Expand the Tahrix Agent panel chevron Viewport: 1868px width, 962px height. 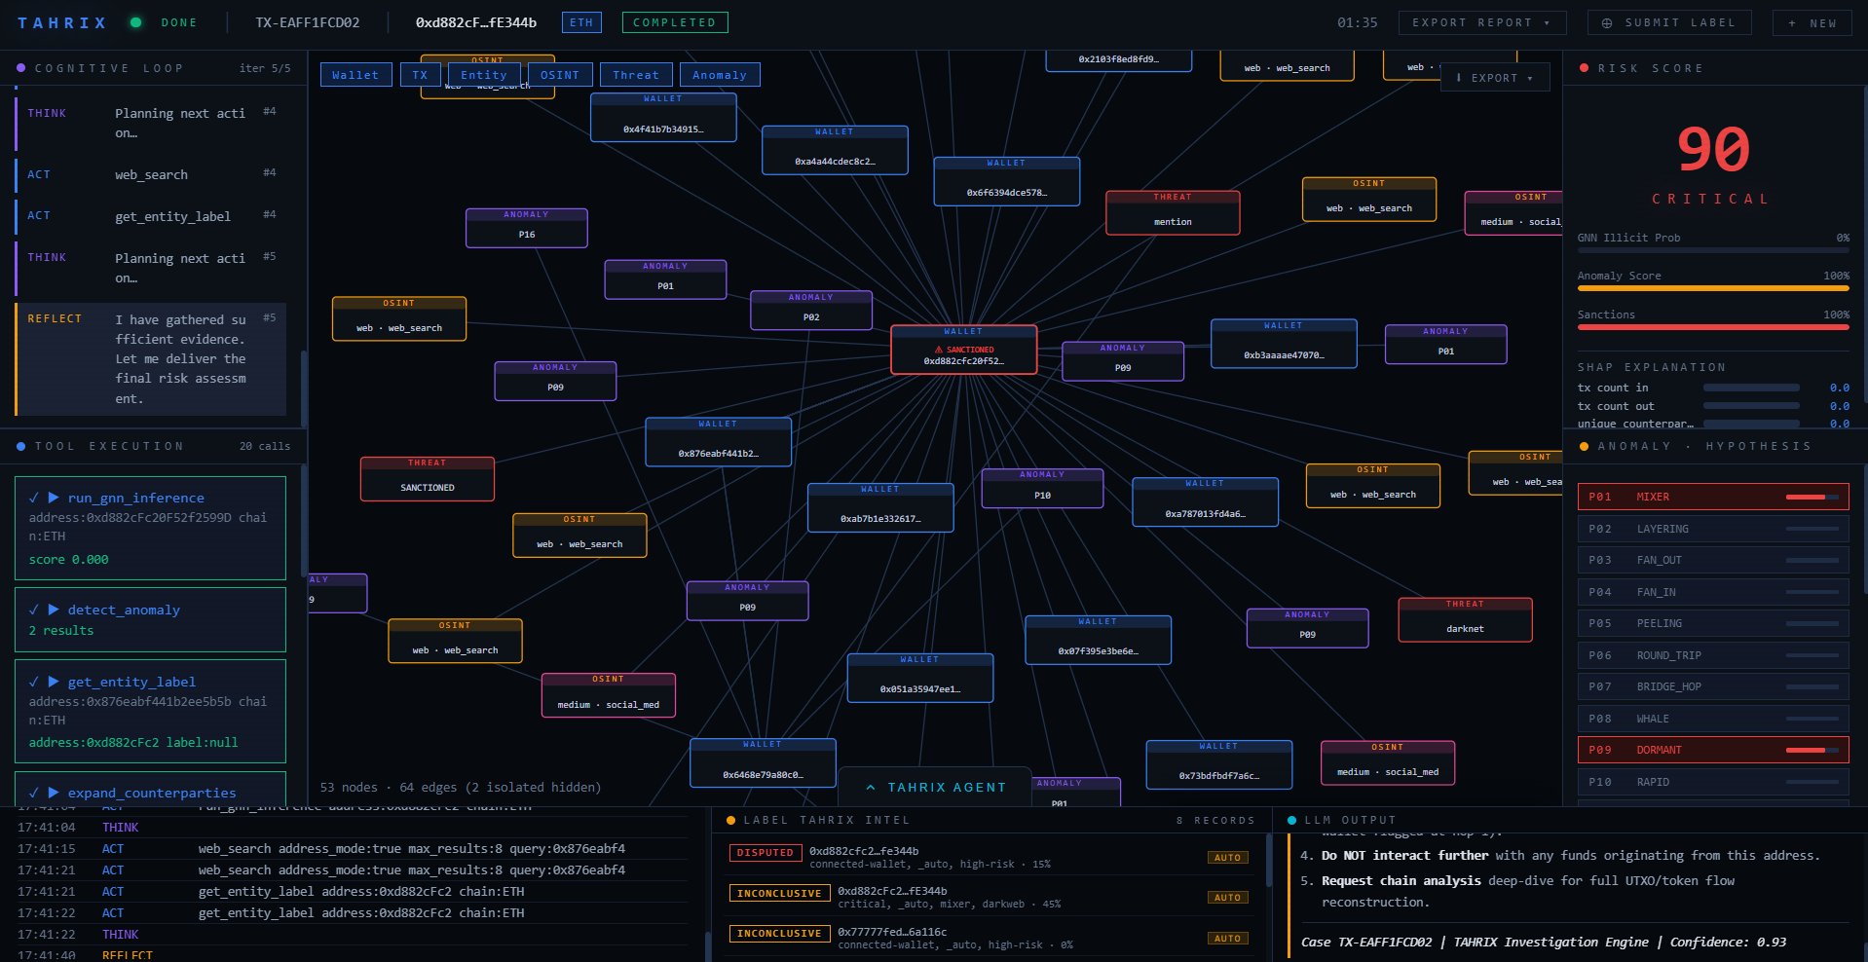(x=871, y=788)
